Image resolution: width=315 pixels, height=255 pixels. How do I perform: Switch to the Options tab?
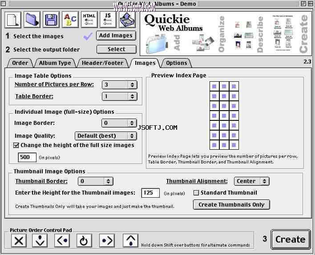pos(177,63)
